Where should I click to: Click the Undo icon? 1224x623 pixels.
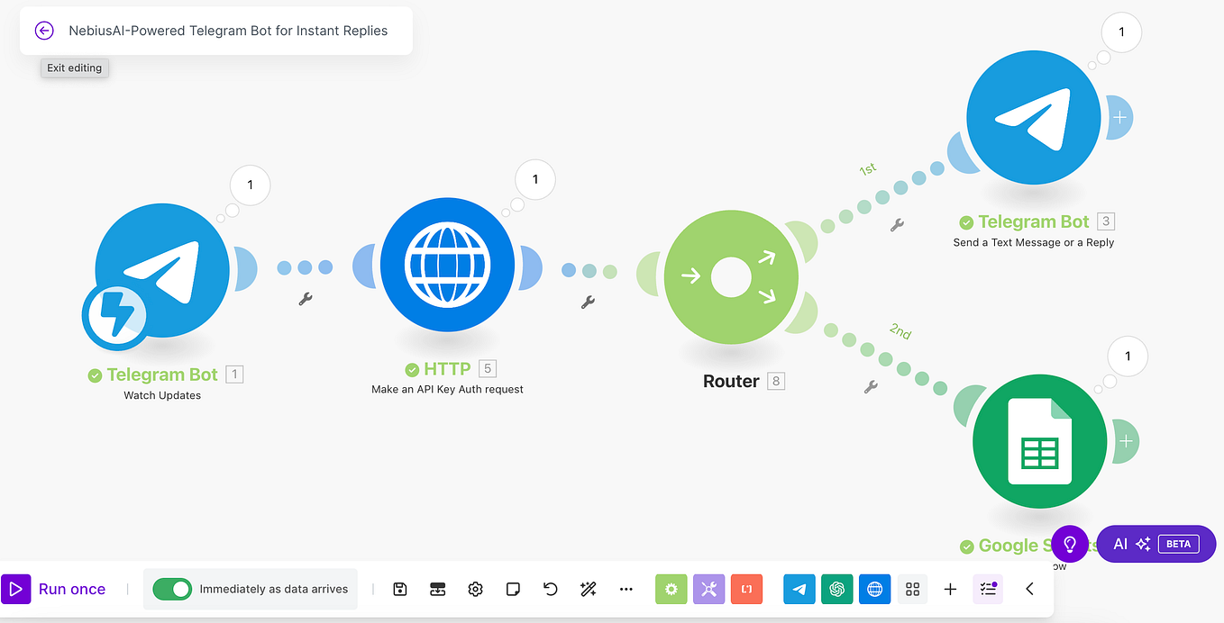[x=550, y=589]
